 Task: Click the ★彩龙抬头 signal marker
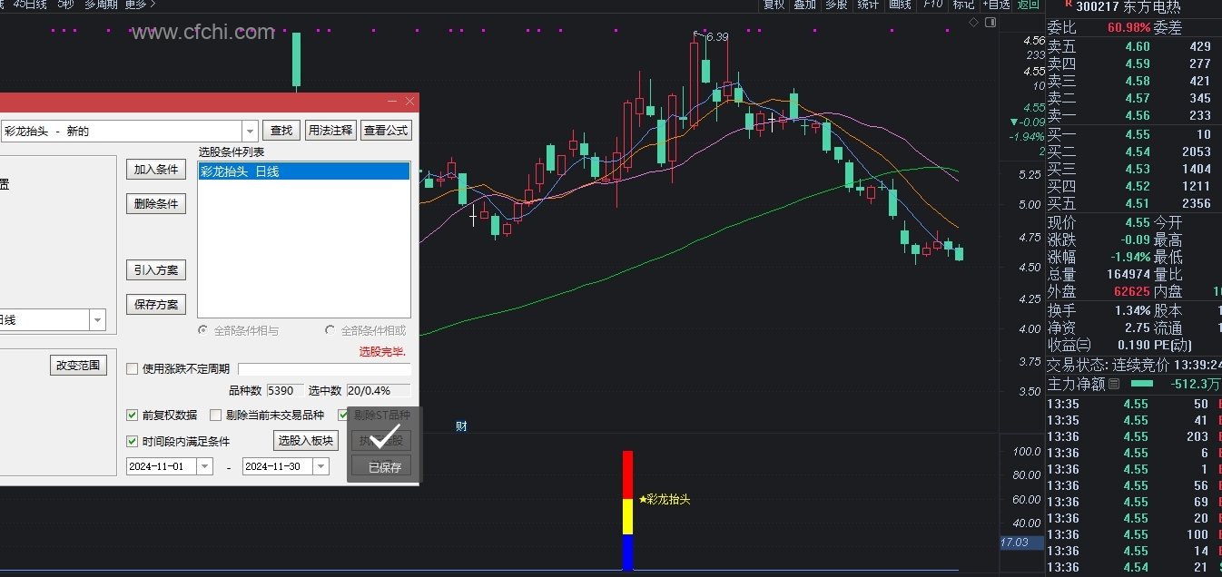click(665, 499)
